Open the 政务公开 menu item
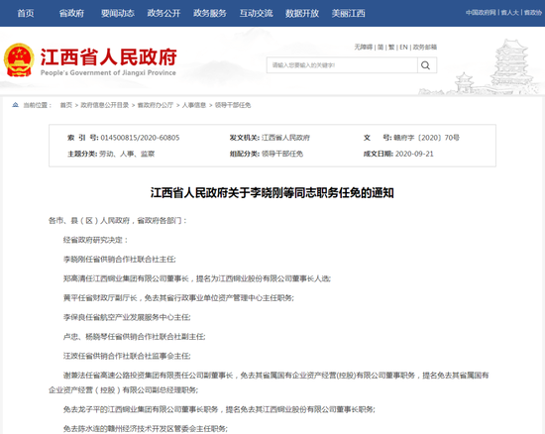545x434 pixels. point(163,13)
